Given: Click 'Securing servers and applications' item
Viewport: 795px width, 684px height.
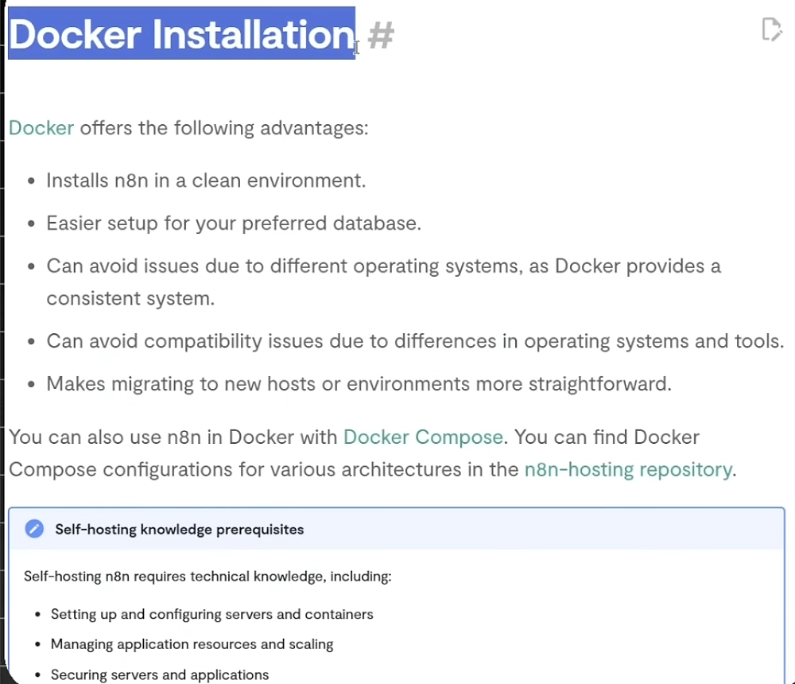Looking at the screenshot, I should [160, 674].
